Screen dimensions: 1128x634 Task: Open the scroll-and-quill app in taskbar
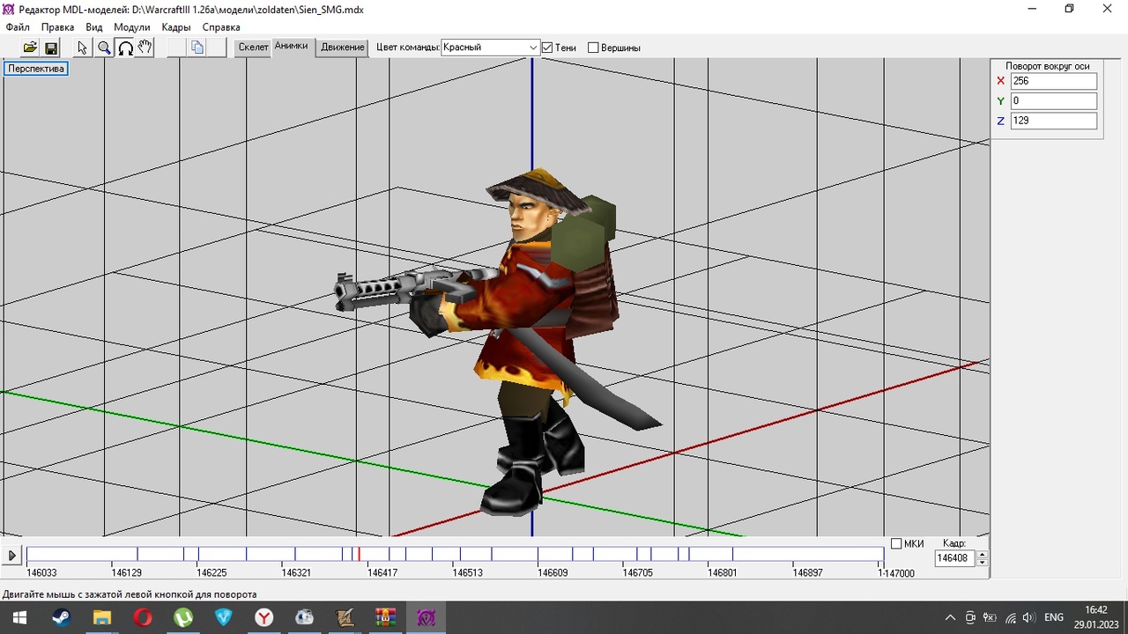click(x=345, y=617)
